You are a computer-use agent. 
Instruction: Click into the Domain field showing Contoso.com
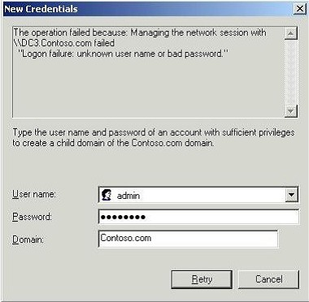188,239
